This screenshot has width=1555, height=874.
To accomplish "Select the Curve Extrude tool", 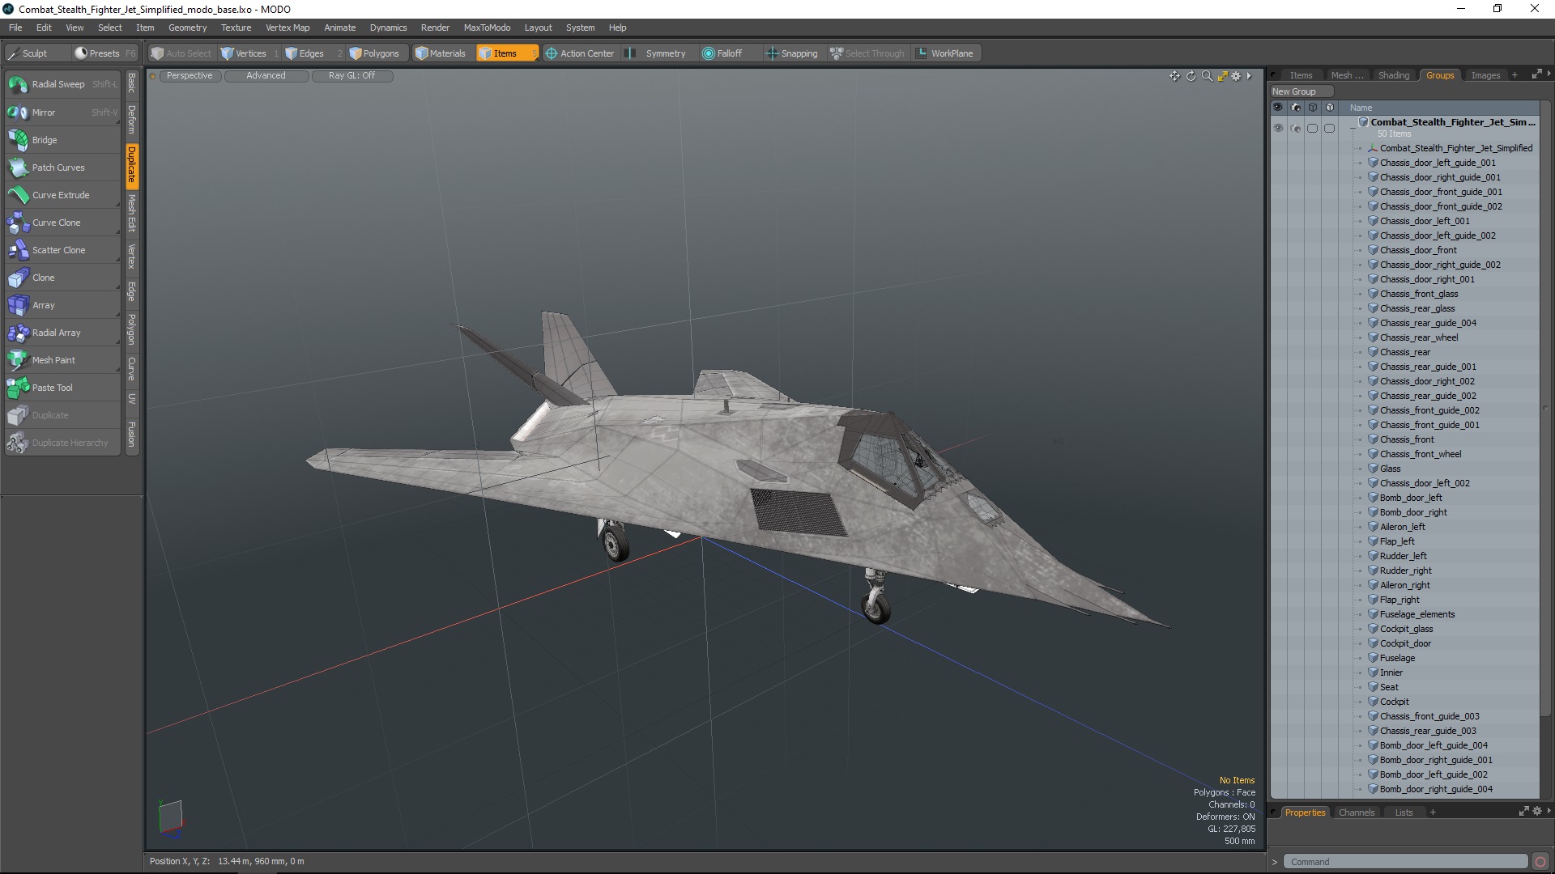I will (61, 195).
